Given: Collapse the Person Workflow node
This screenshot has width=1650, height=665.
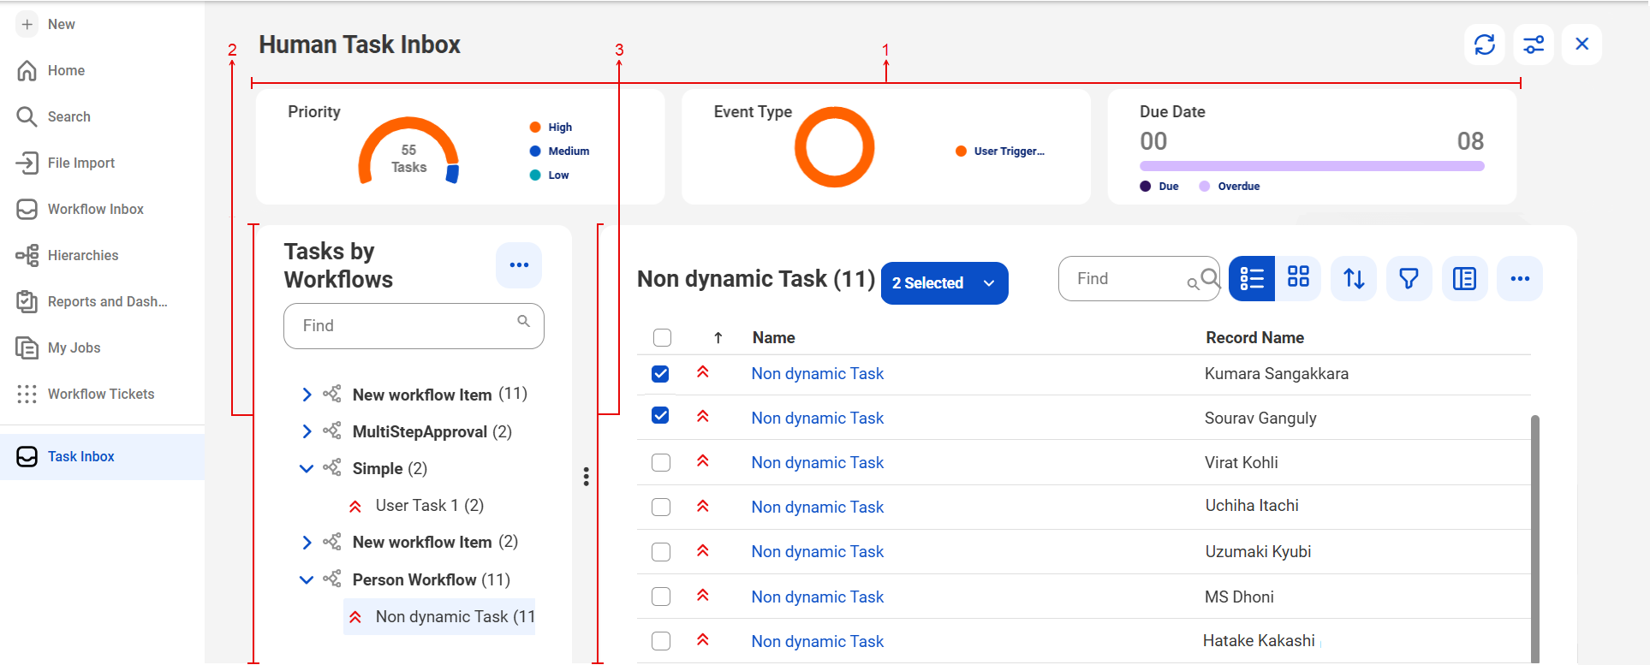Looking at the screenshot, I should [307, 579].
